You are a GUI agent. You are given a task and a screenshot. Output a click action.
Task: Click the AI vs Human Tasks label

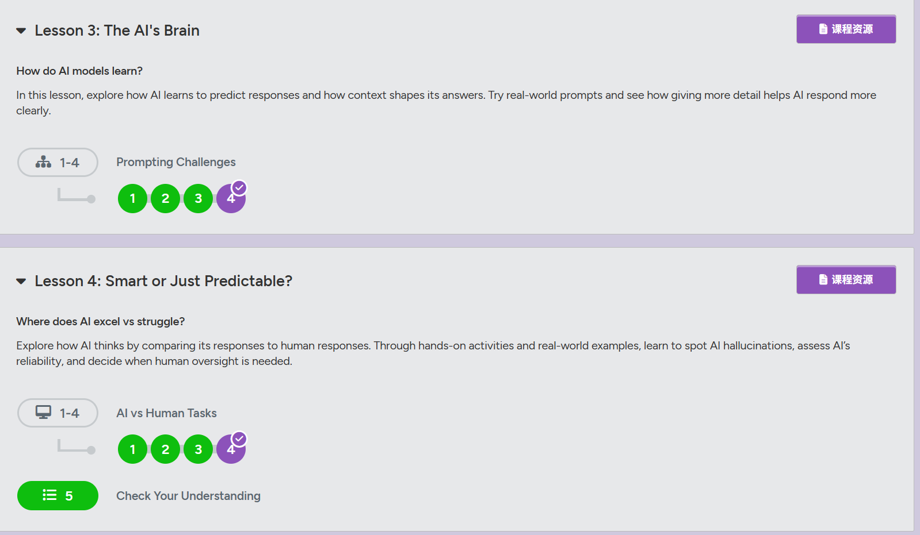point(166,413)
